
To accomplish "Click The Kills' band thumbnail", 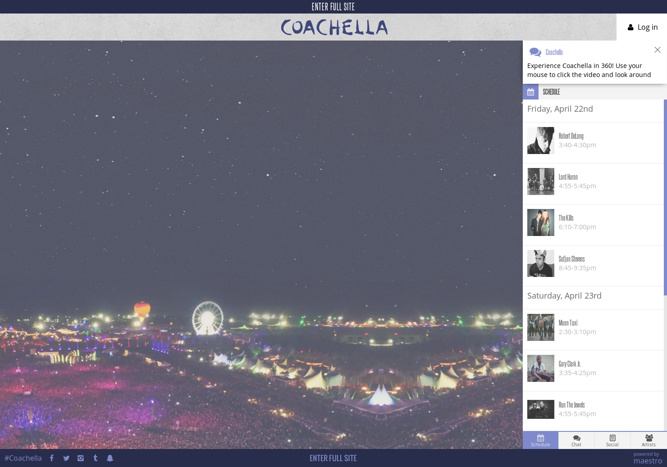I will click(540, 222).
